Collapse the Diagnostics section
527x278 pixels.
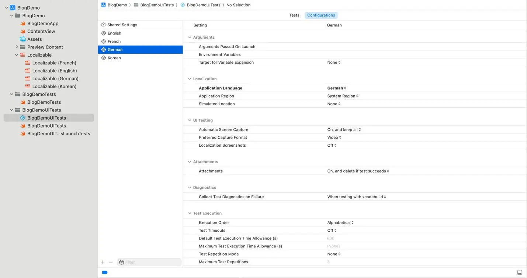tap(190, 188)
